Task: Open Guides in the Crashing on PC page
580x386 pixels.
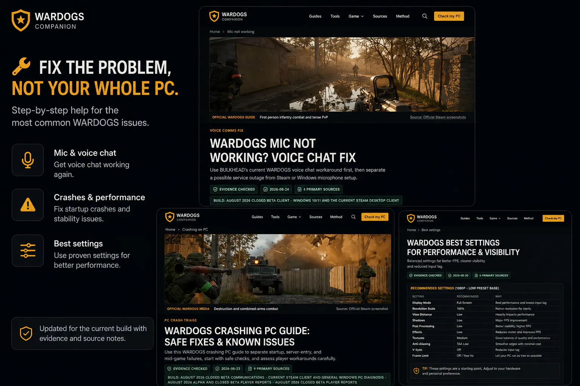Action: click(257, 217)
